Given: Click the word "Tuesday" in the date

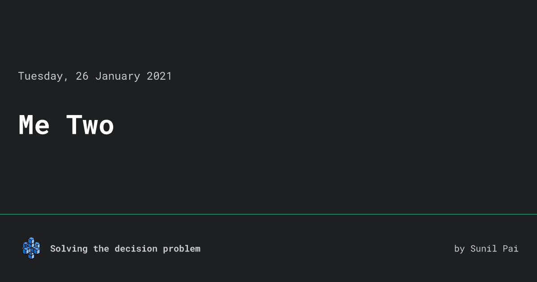Looking at the screenshot, I should (41, 76).
